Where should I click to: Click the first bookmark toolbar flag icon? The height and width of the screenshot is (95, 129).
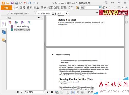click(x=10, y=22)
